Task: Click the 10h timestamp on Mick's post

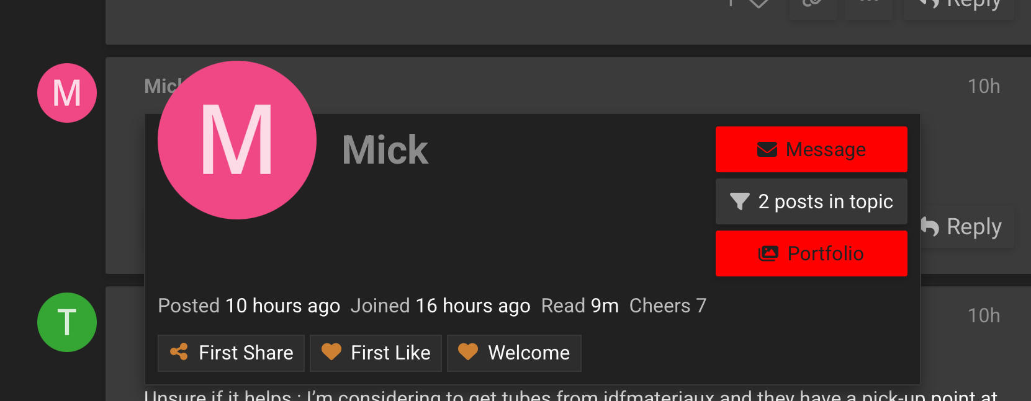Action: (984, 86)
